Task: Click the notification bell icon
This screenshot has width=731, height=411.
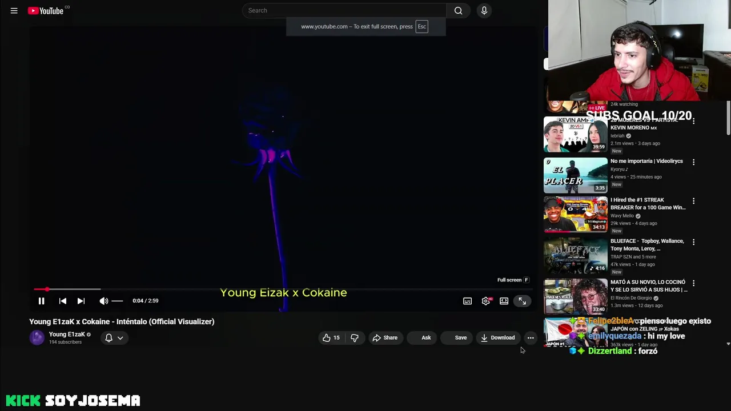Action: [109, 337]
